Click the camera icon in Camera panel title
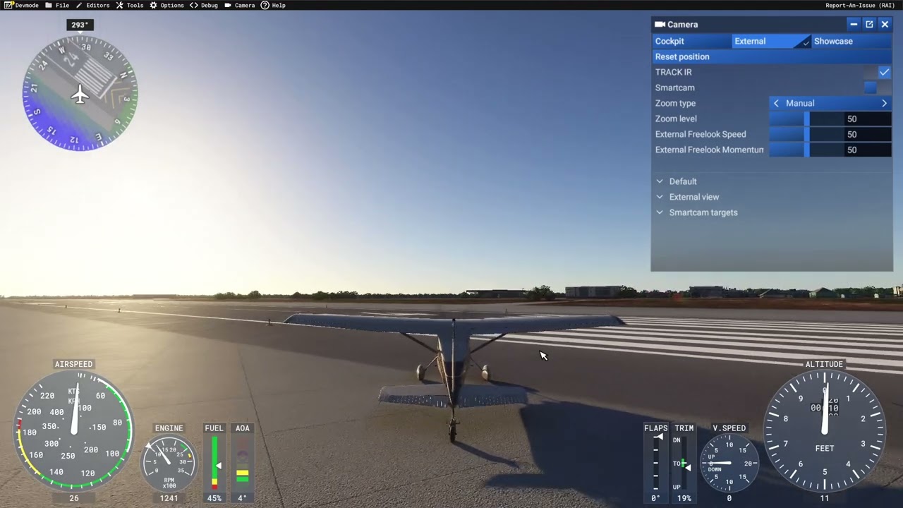This screenshot has height=508, width=903. [660, 24]
